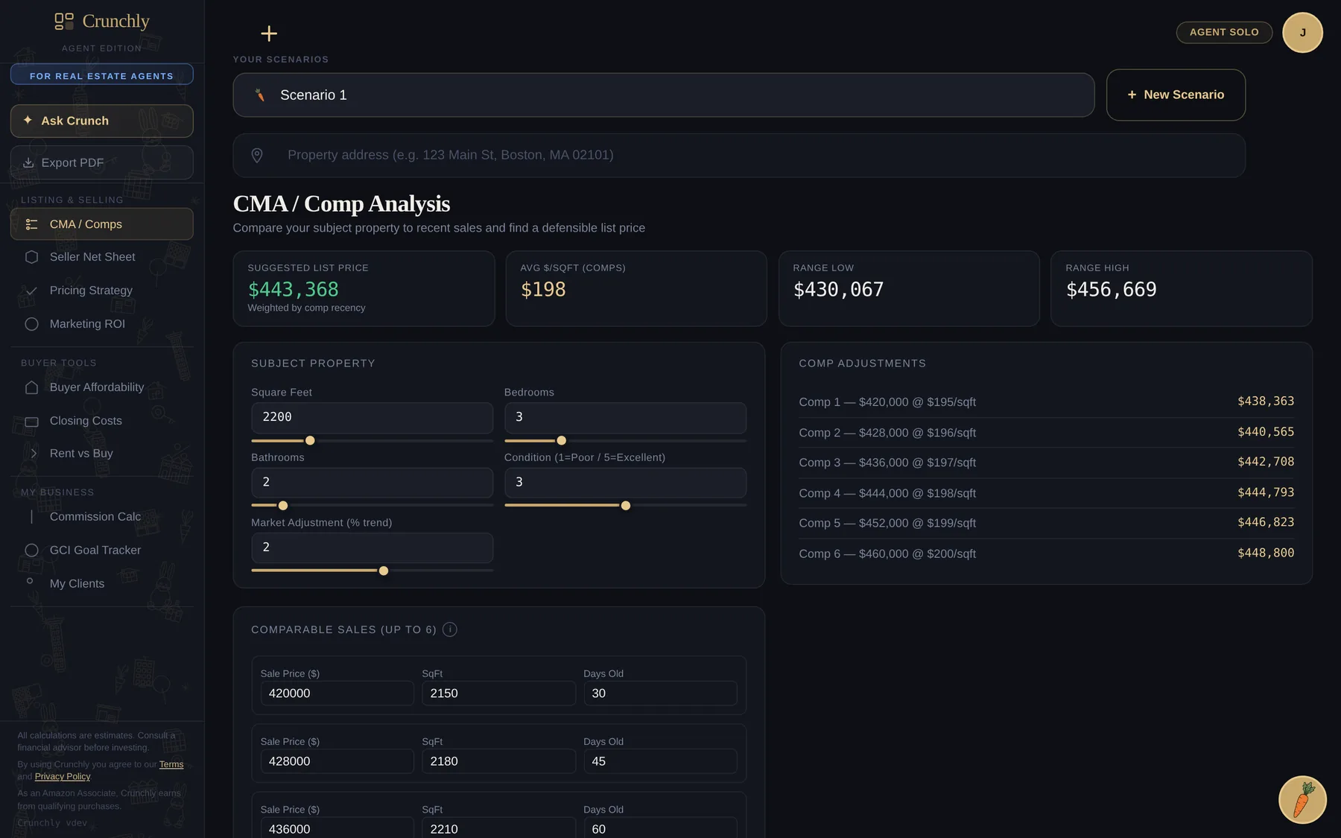Open the carrot assistant bubble
The width and height of the screenshot is (1341, 838).
1302,799
